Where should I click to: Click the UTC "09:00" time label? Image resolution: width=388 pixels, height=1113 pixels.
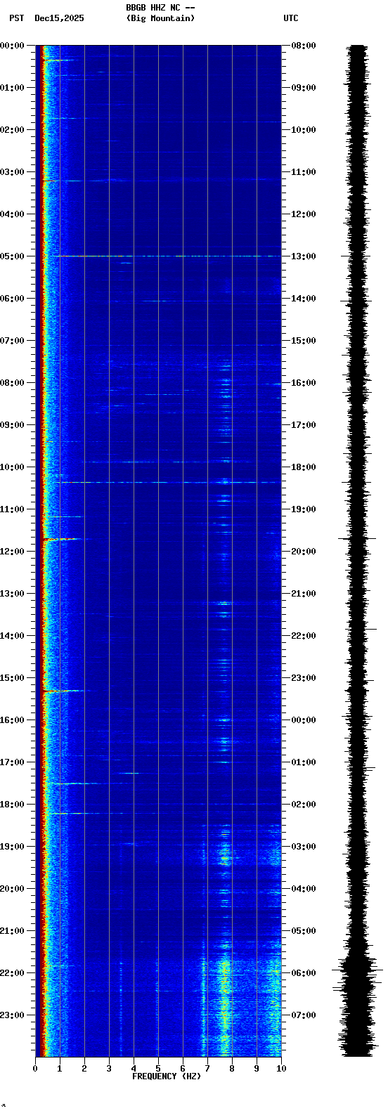[x=304, y=88]
